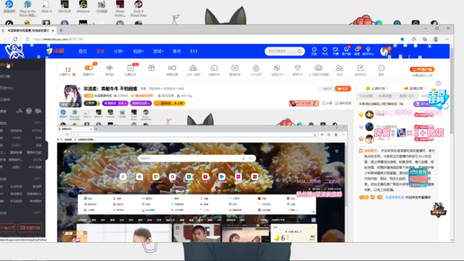
Task: Open the browser collections icon
Action: point(425,39)
